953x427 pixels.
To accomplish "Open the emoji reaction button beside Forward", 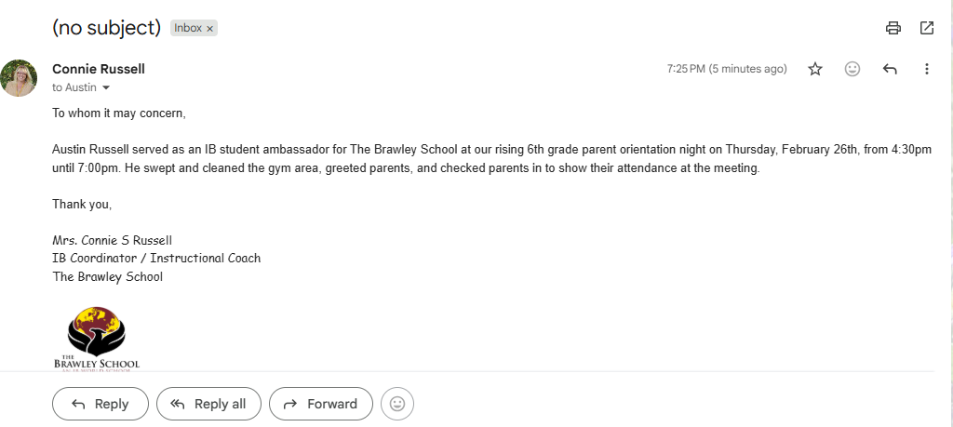I will pyautogui.click(x=397, y=404).
